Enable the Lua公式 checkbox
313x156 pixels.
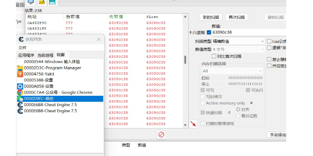coord(269,41)
